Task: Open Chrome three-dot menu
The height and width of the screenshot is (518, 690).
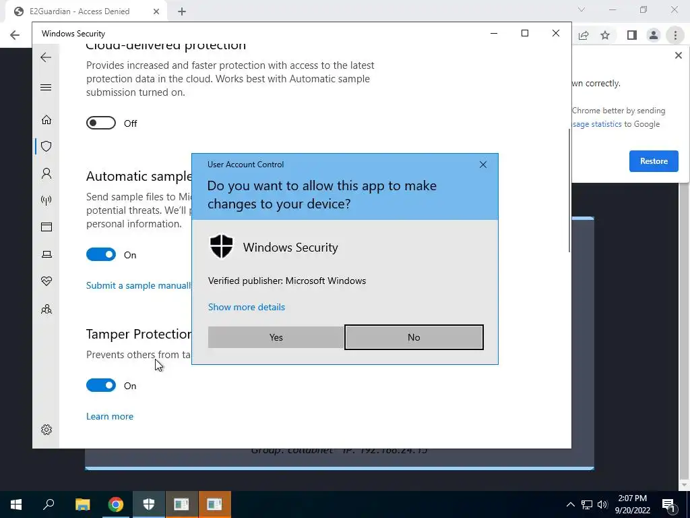Action: 675,35
